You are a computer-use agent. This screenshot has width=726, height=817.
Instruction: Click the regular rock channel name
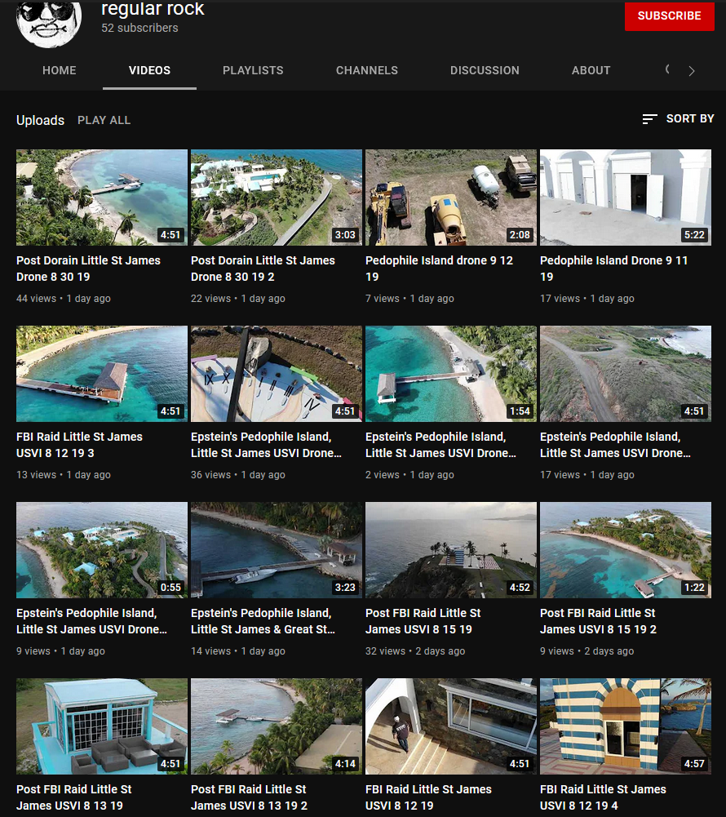click(153, 9)
